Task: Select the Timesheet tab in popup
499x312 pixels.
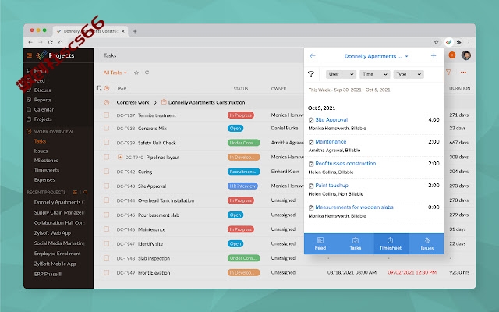Action: (391, 244)
